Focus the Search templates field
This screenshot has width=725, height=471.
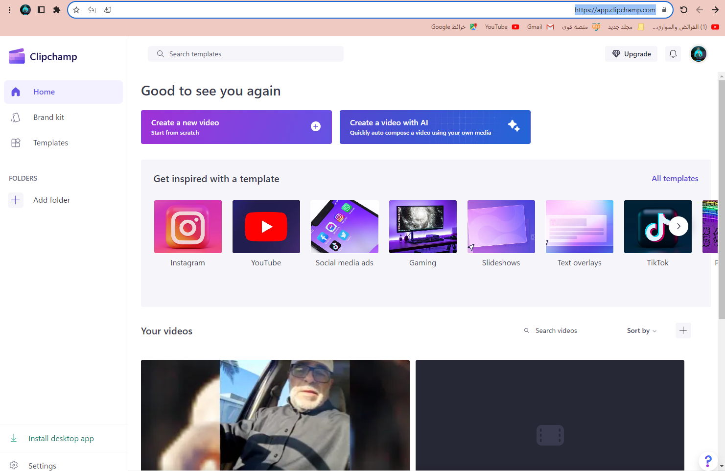[x=246, y=54]
